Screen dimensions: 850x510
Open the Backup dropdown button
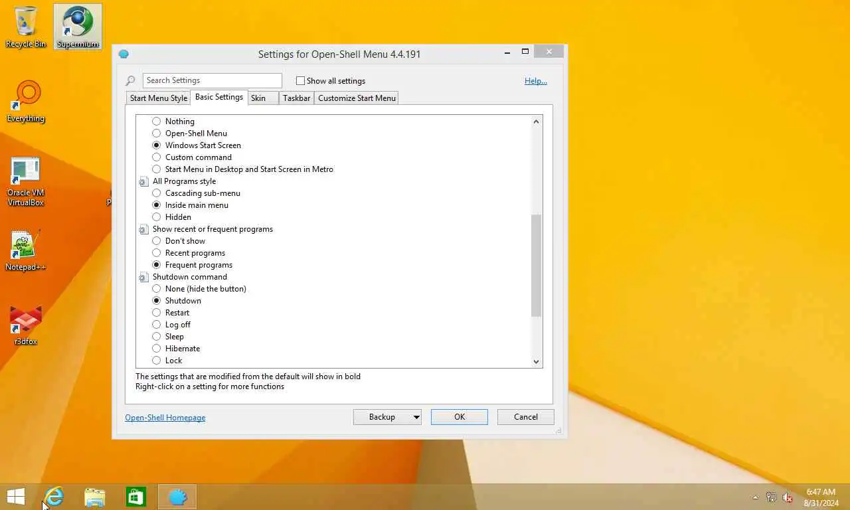click(x=387, y=417)
